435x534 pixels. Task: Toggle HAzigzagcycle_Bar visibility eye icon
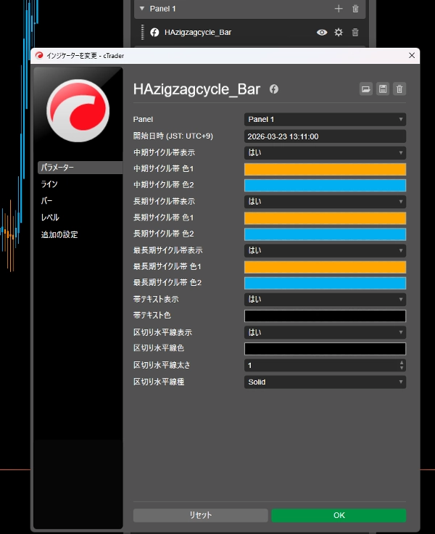coord(322,33)
